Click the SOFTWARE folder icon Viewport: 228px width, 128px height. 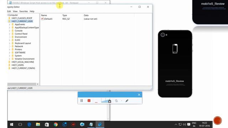point(13,53)
